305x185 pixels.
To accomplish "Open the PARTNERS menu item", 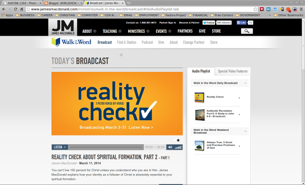I will (x=185, y=31).
